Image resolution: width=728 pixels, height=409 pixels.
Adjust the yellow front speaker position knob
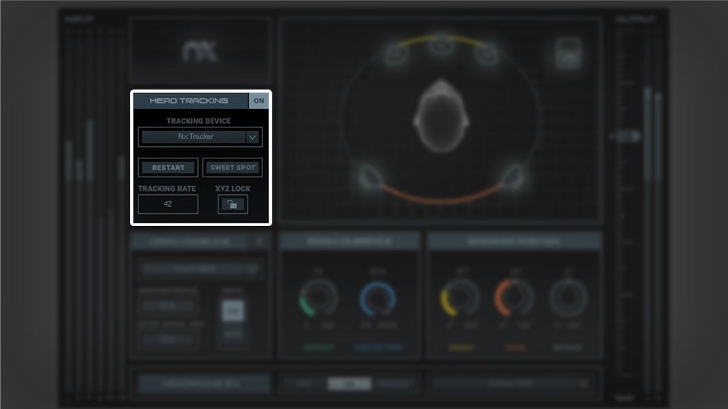click(460, 298)
